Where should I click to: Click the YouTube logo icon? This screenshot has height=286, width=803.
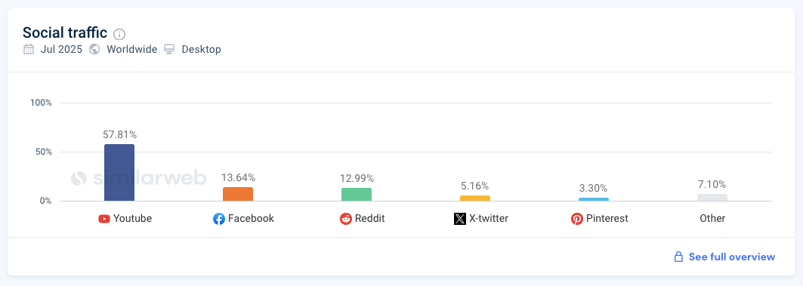(104, 219)
